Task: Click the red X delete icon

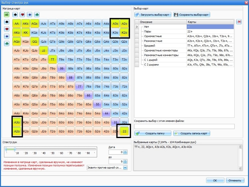Action: point(239,22)
